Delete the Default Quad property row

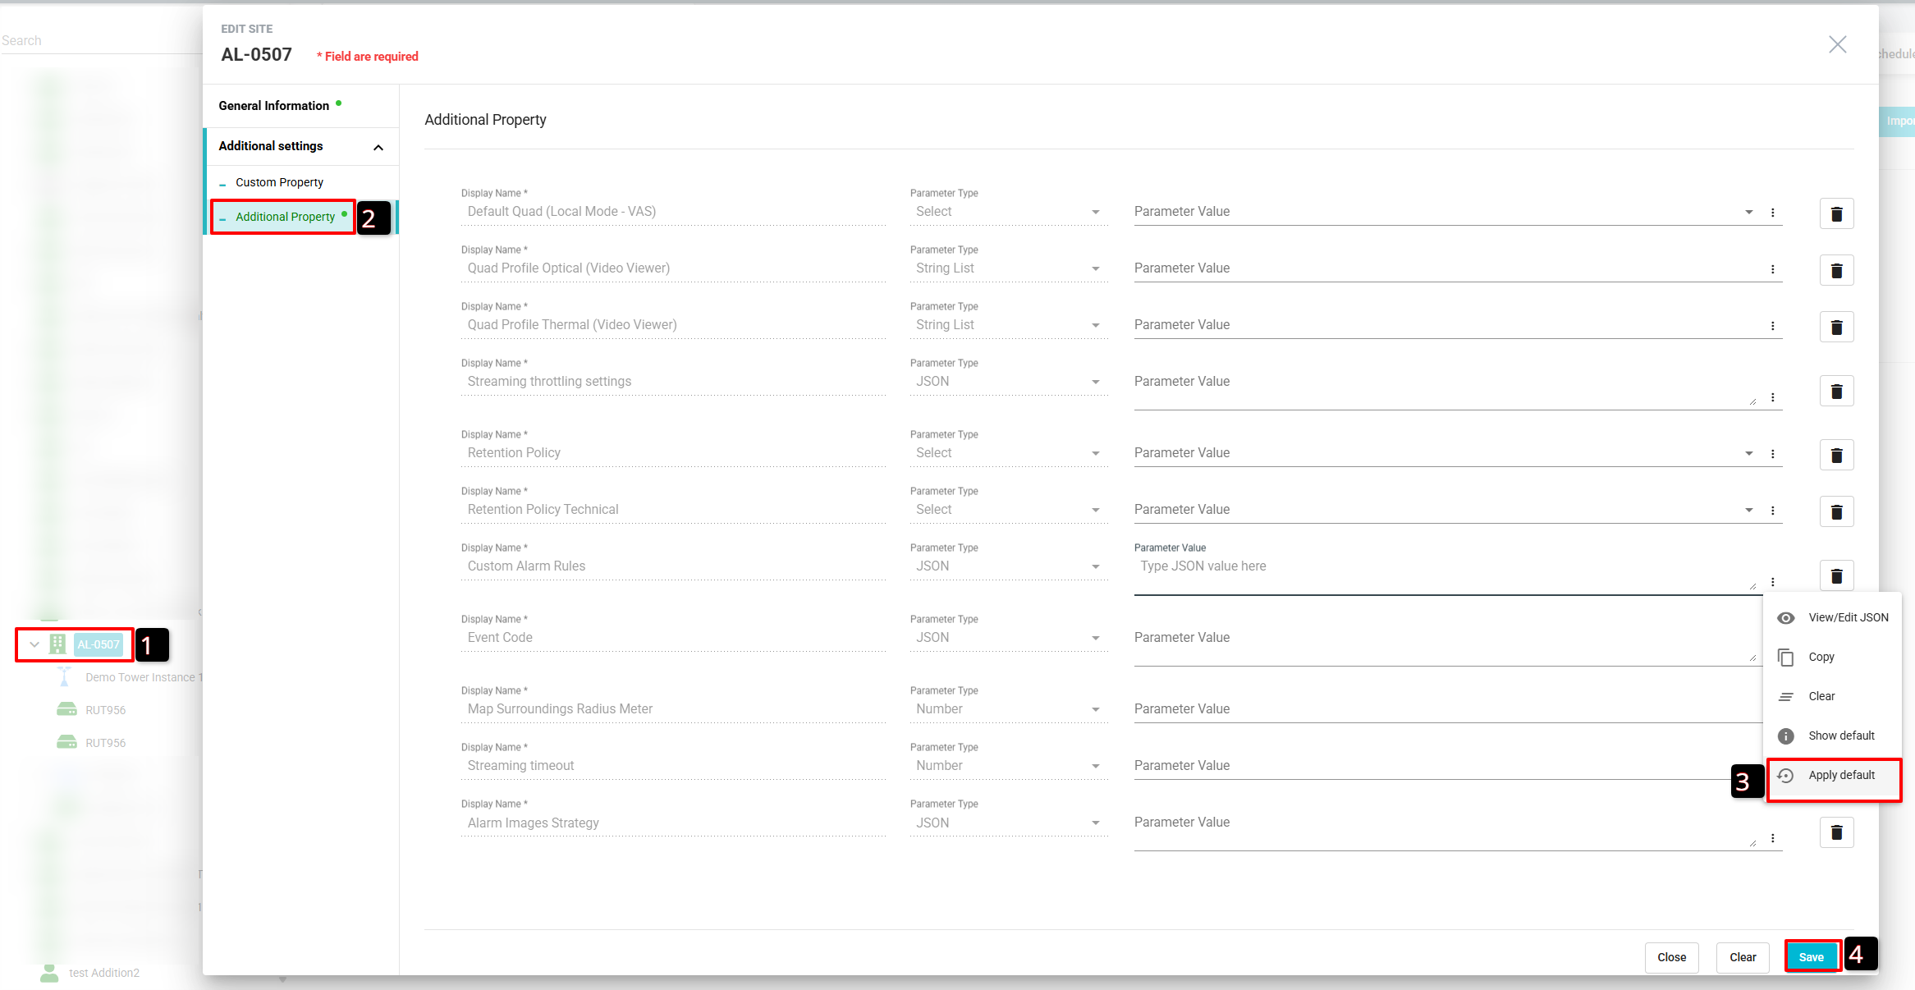(x=1836, y=214)
